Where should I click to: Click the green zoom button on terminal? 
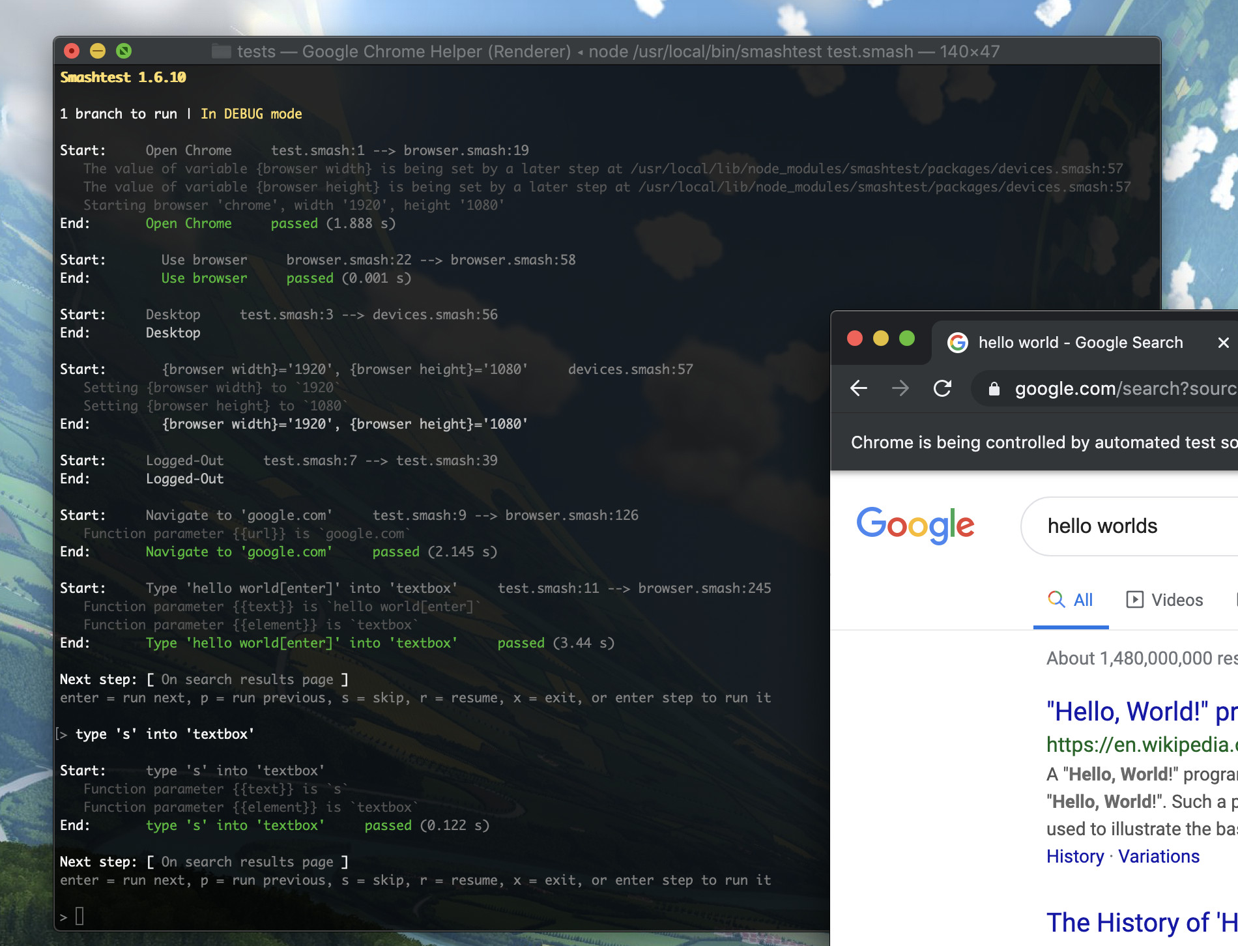[x=124, y=51]
